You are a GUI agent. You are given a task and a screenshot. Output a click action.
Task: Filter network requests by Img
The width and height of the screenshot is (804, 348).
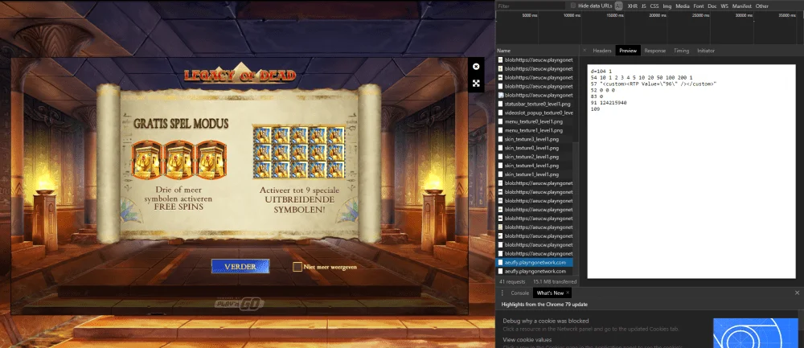(x=667, y=6)
